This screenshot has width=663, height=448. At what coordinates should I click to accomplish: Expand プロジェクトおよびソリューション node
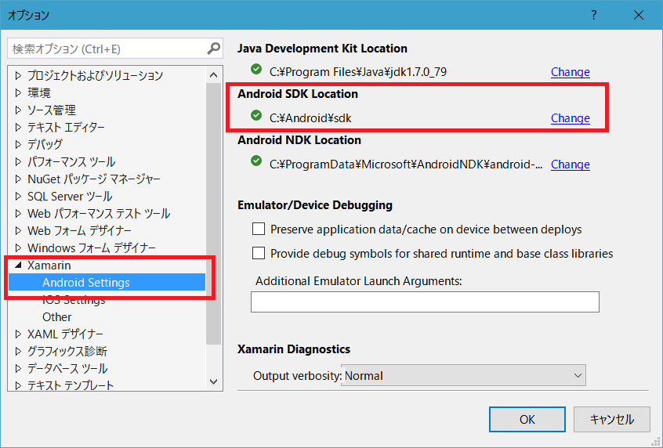pyautogui.click(x=18, y=76)
